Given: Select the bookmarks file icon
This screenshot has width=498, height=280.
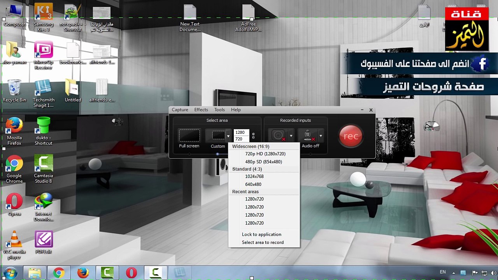Looking at the screenshot, I should click(73, 53).
